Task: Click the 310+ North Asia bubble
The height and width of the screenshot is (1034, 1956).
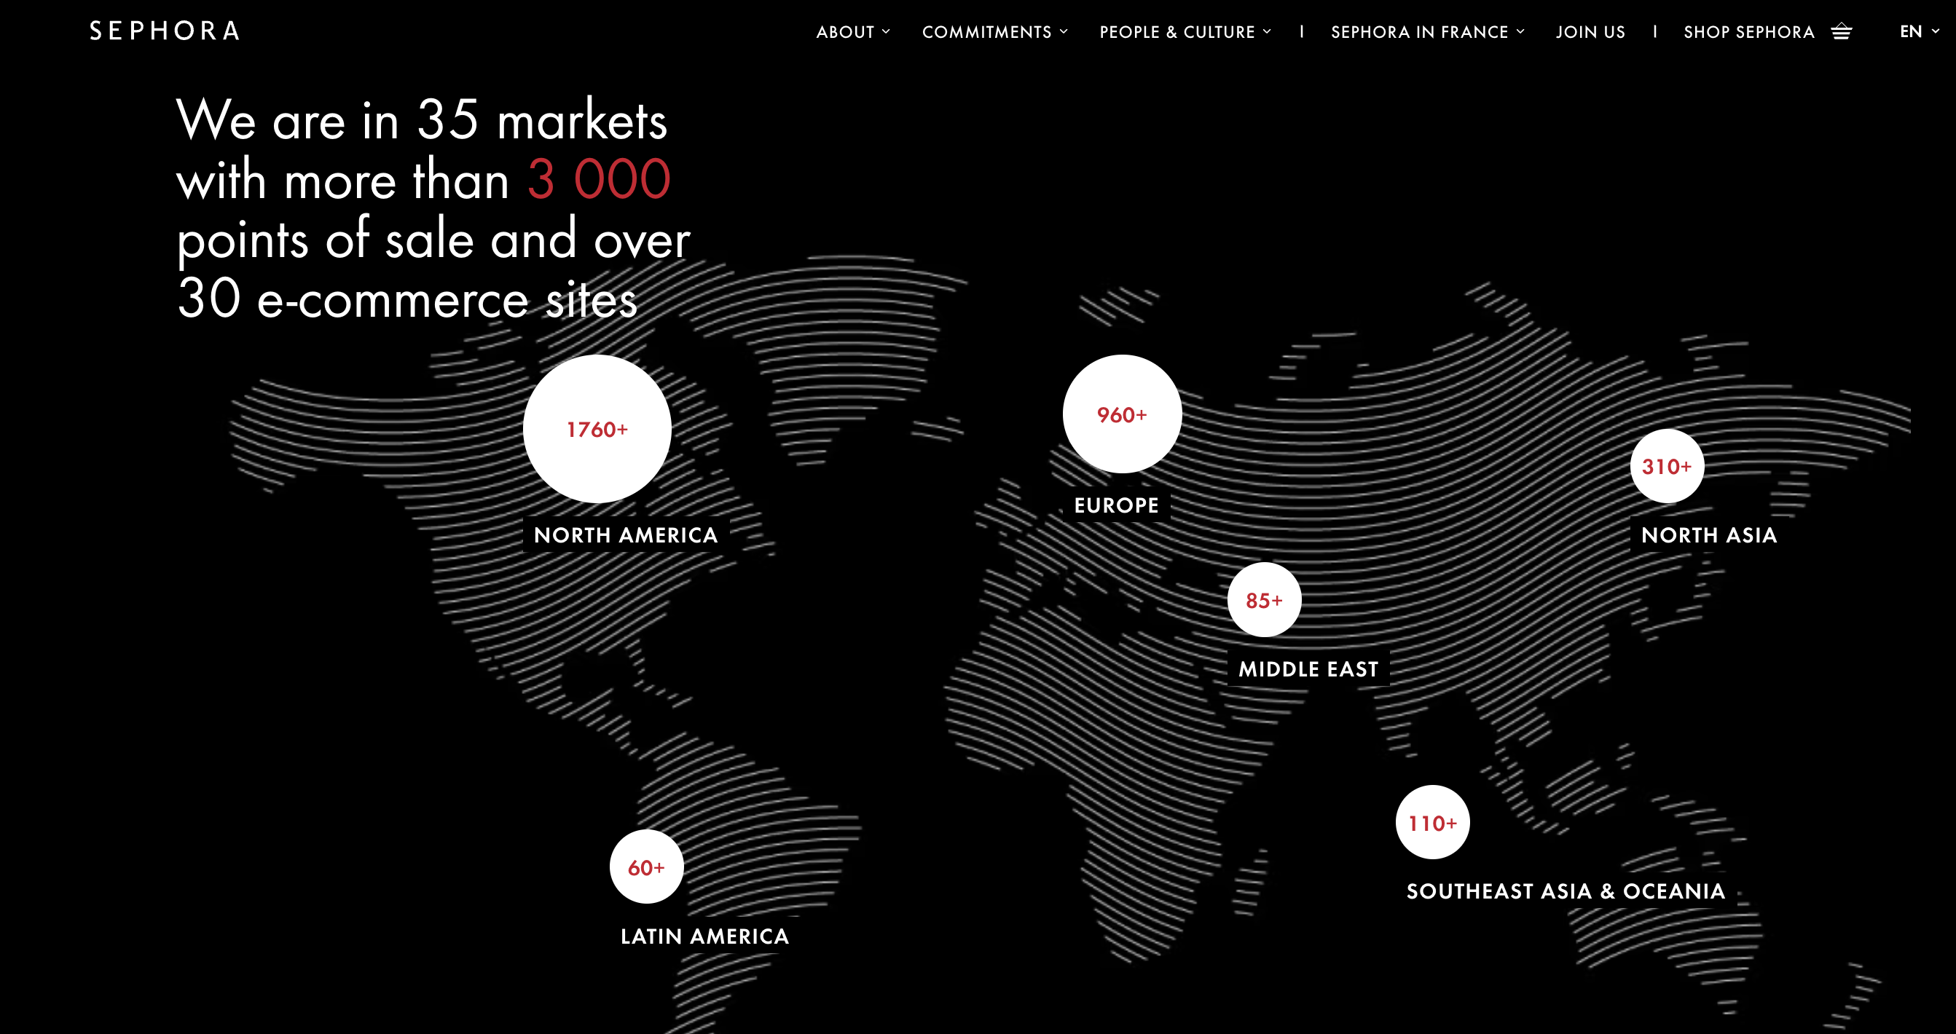Action: click(x=1667, y=466)
